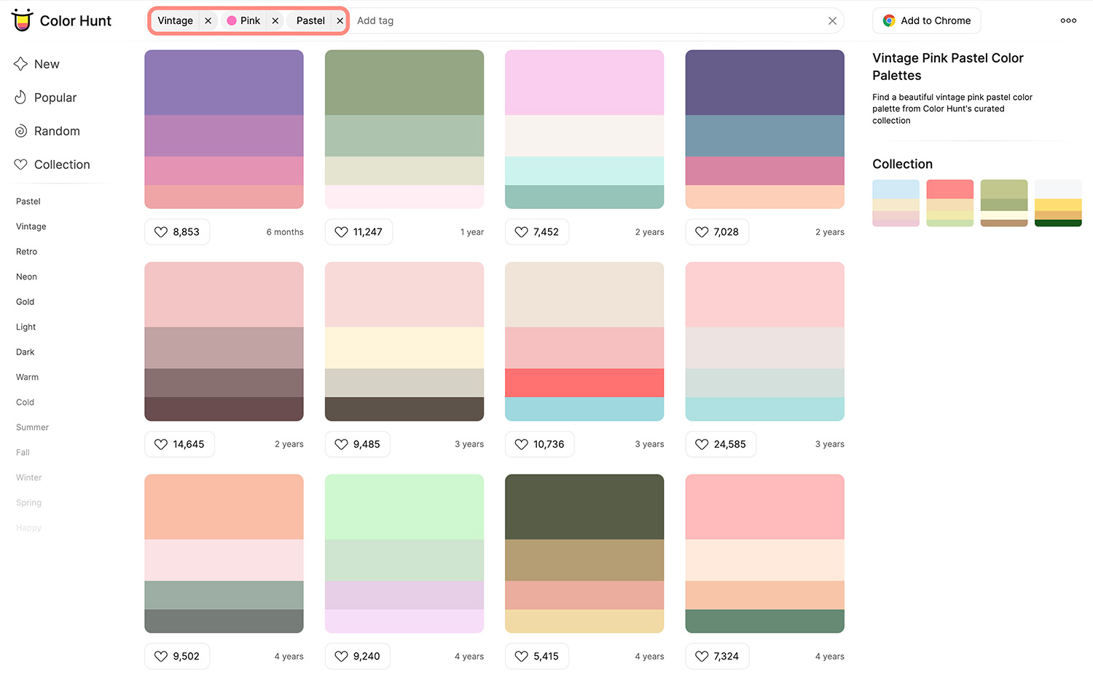Remove the Pastel tag with its X

[x=340, y=20]
